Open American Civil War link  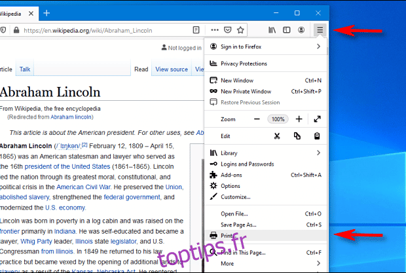pyautogui.click(x=84, y=187)
